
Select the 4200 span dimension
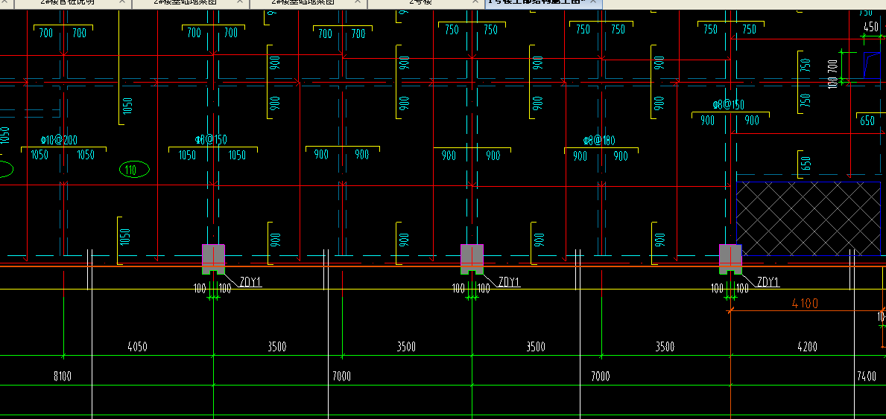click(807, 346)
